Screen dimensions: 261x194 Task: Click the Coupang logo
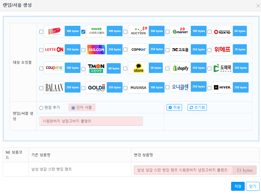click(x=54, y=68)
